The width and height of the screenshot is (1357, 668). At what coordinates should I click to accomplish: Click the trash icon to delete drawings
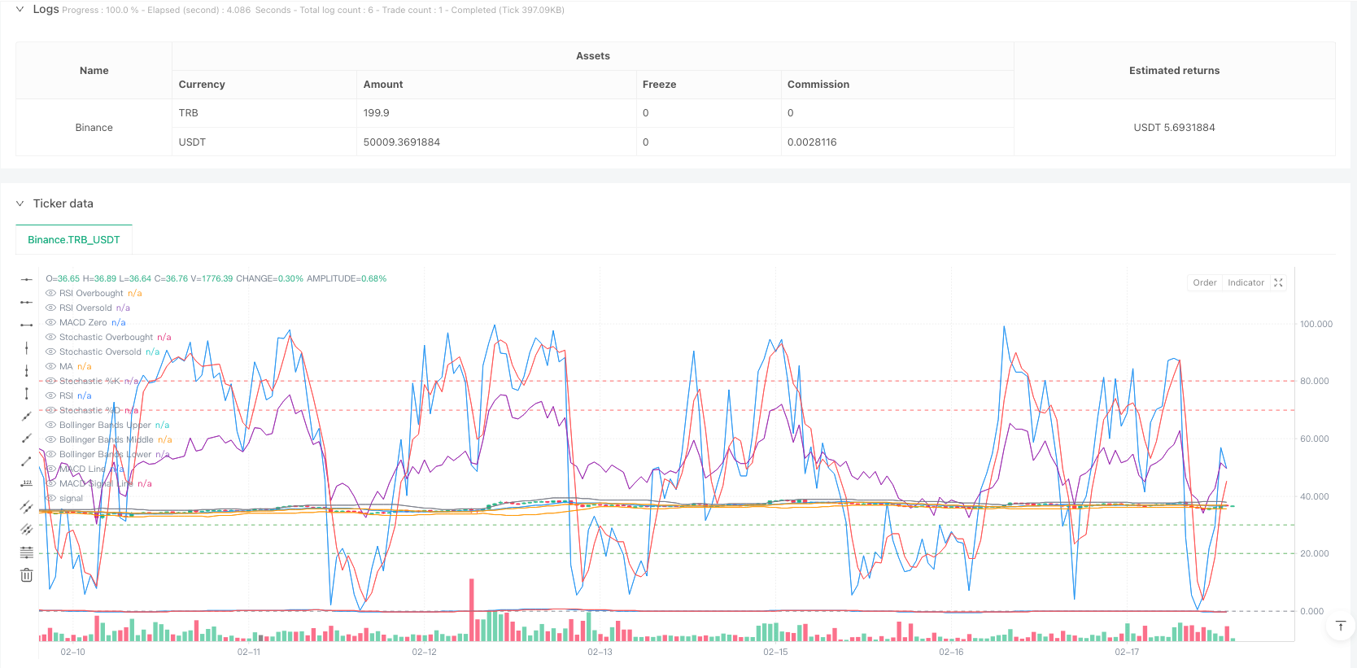[26, 575]
